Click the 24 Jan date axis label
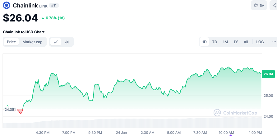The image size is (277, 136). pyautogui.click(x=121, y=133)
